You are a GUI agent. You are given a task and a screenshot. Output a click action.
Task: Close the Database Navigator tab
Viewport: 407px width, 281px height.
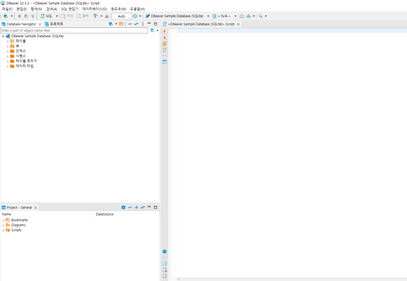pyautogui.click(x=40, y=24)
